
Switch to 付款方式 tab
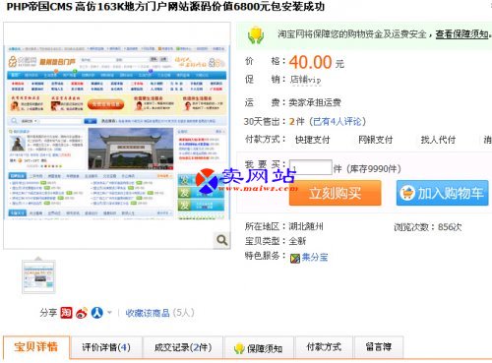pos(324,347)
